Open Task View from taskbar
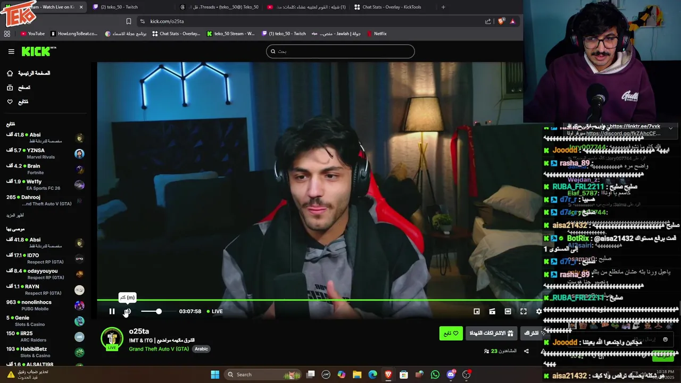The image size is (681, 383). pos(311,374)
